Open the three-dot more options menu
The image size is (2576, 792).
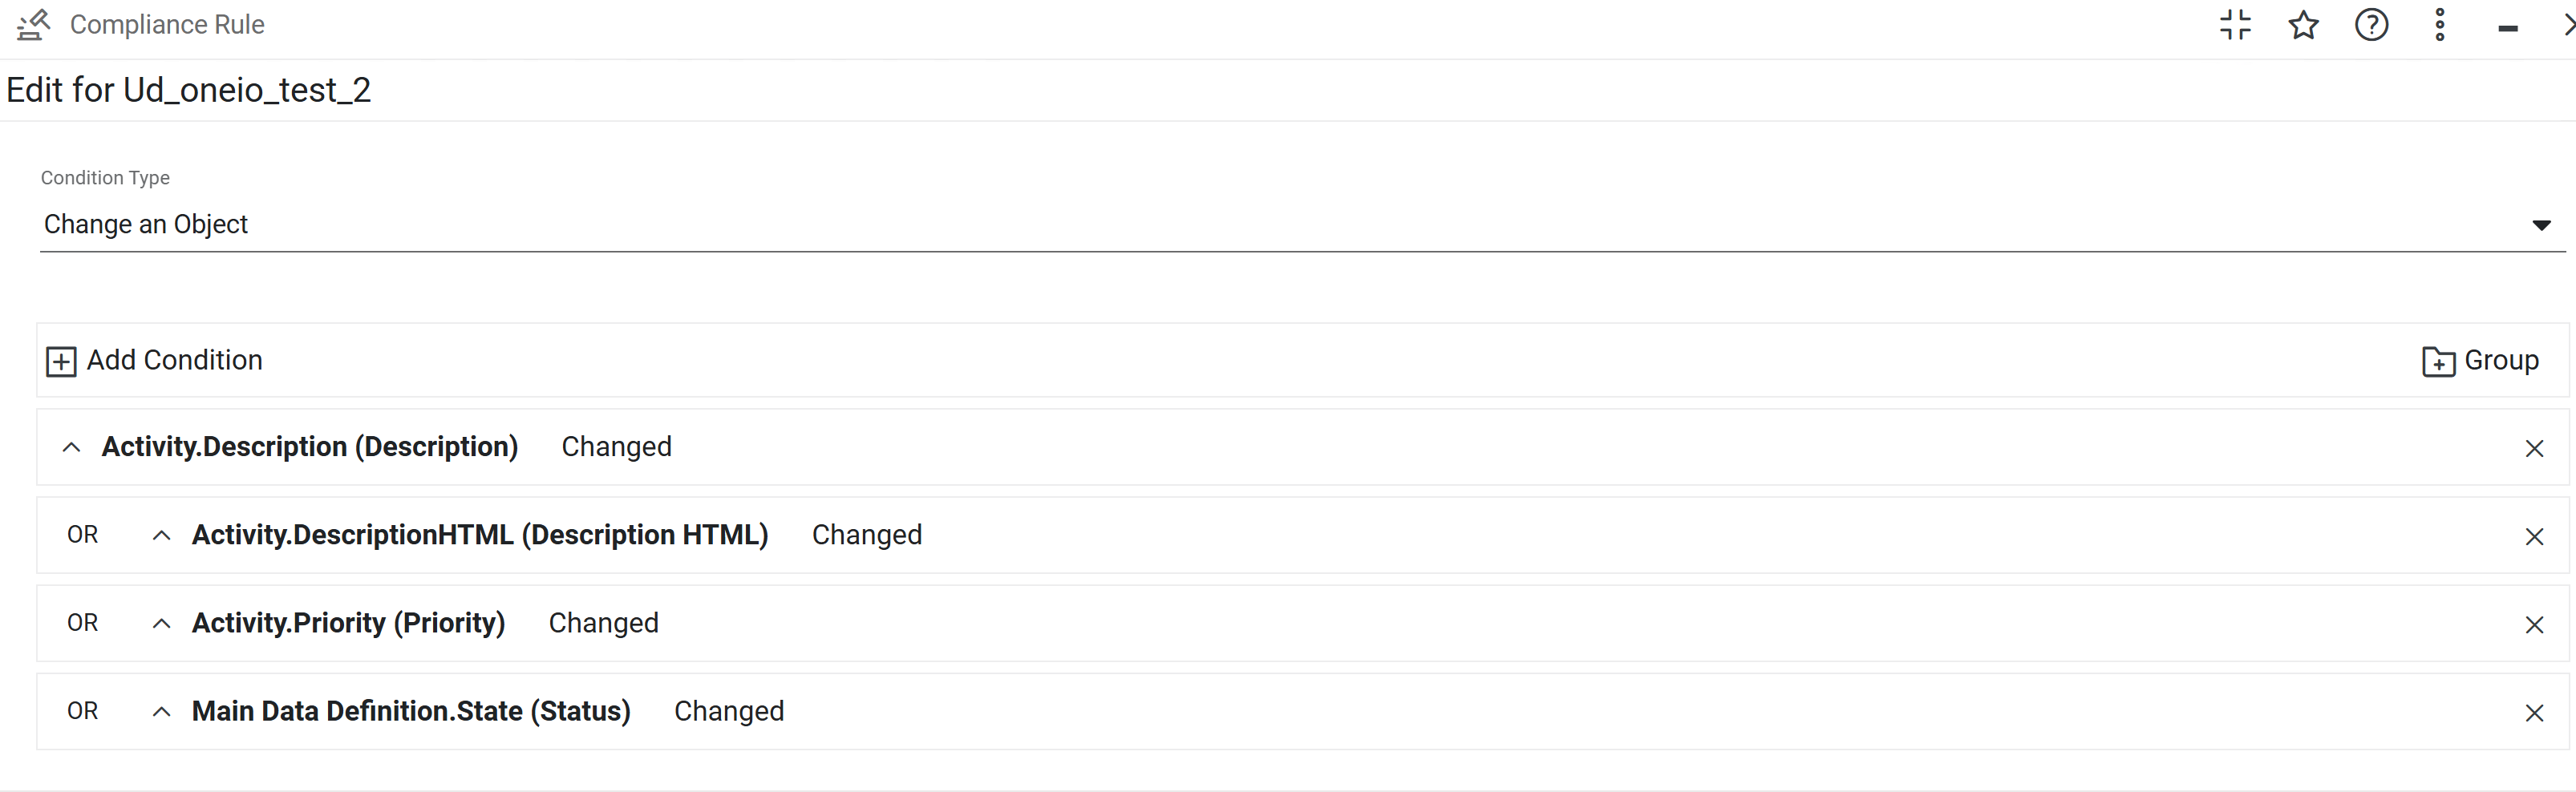point(2439,25)
